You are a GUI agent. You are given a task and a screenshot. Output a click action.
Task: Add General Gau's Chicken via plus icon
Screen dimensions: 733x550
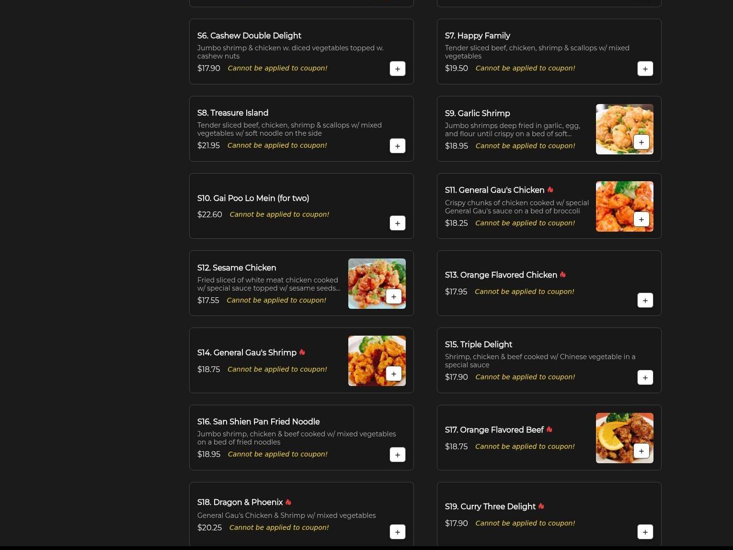click(x=641, y=219)
